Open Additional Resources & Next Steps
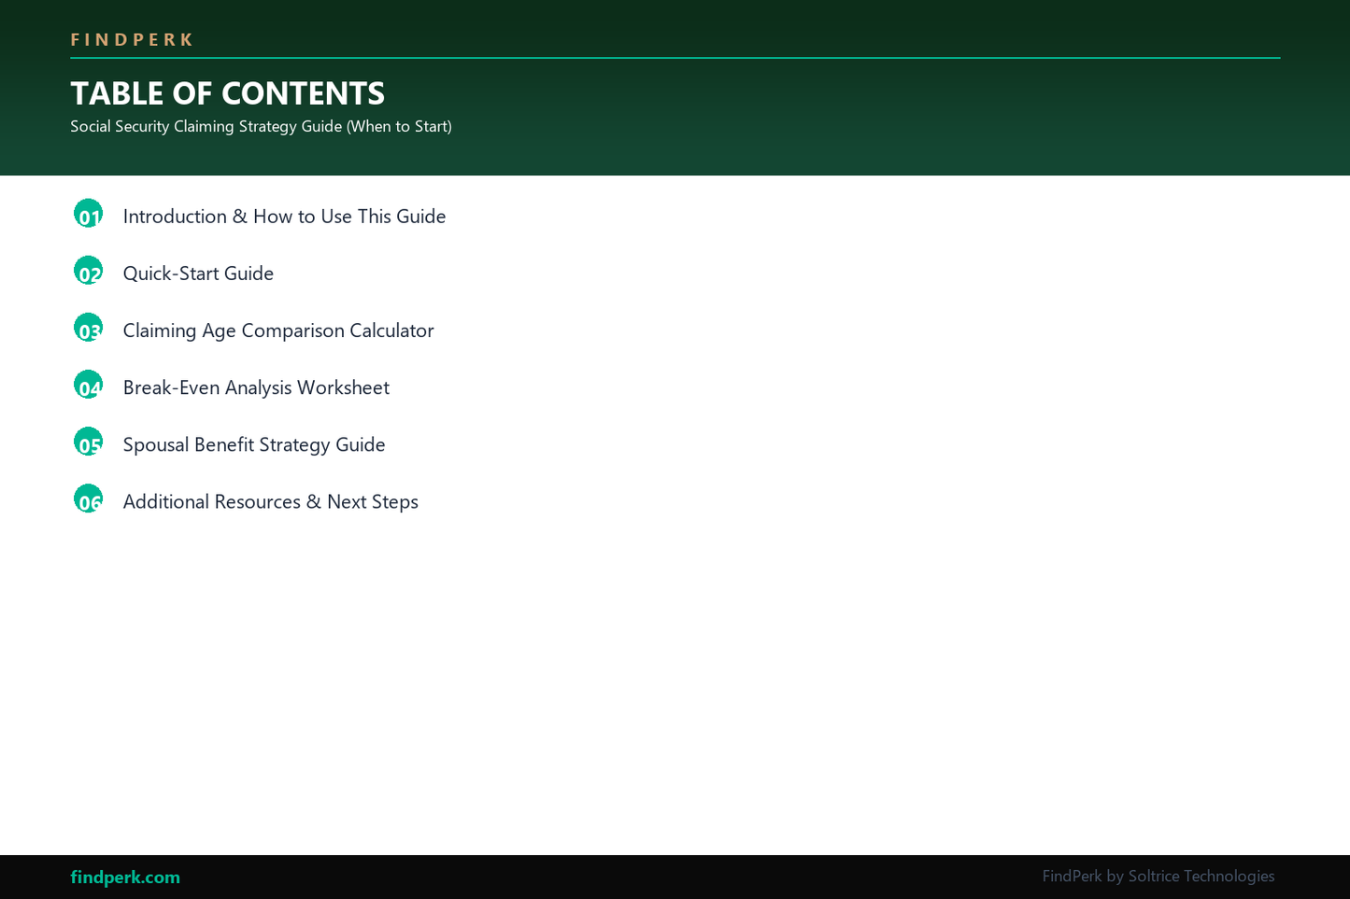 271,501
